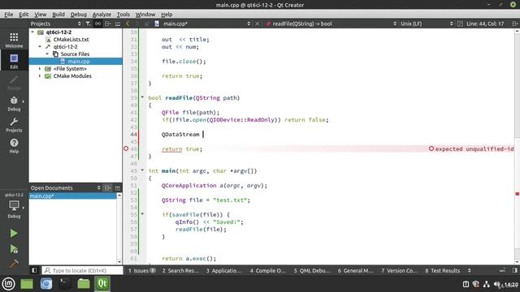Toggle synchronize with editor link icon

[97, 24]
